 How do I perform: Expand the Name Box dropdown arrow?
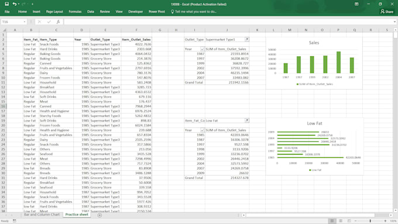click(x=25, y=22)
